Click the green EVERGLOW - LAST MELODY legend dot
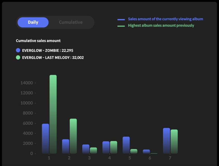This screenshot has height=166, width=219. 18,57
